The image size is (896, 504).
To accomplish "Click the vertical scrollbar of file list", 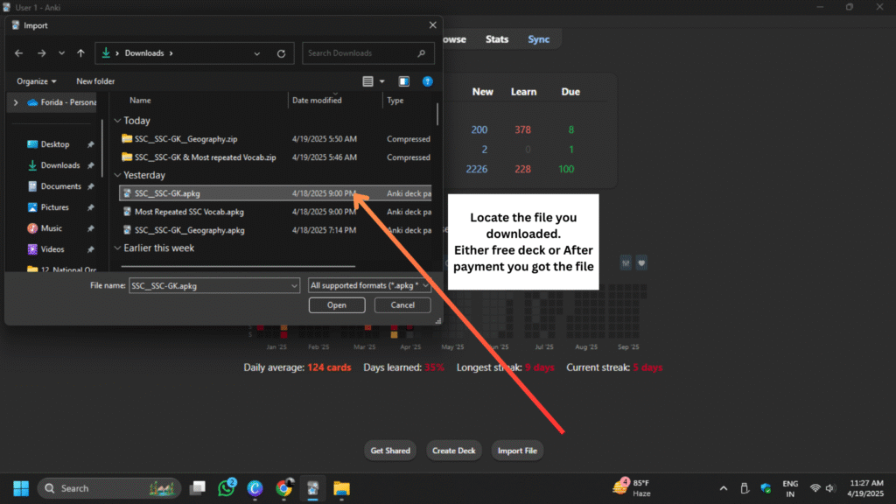I will tap(437, 114).
